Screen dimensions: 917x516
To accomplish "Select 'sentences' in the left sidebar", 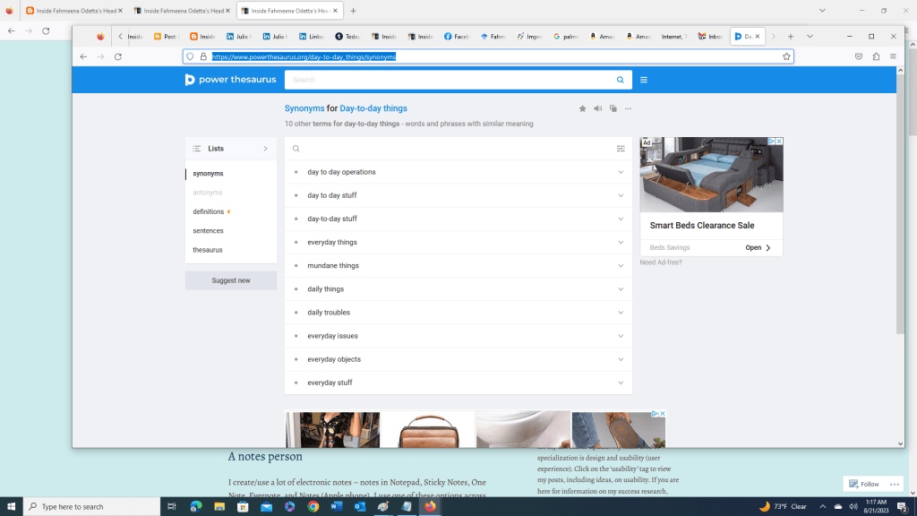I will point(208,231).
